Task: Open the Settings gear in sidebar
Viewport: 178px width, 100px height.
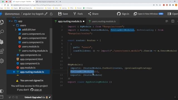Action: point(2,61)
